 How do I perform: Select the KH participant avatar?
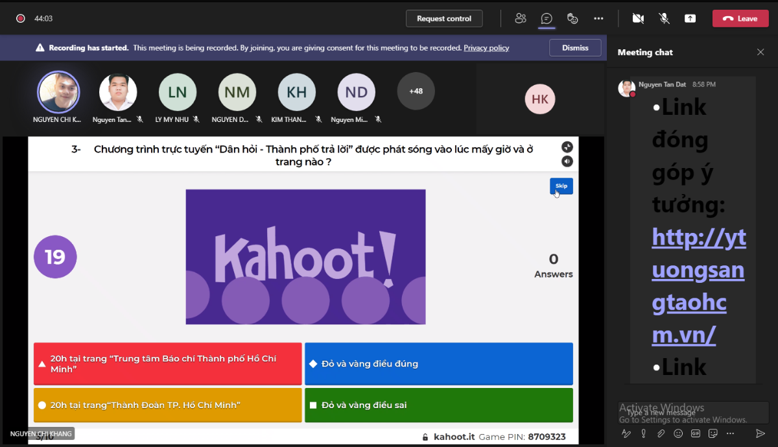coord(297,92)
